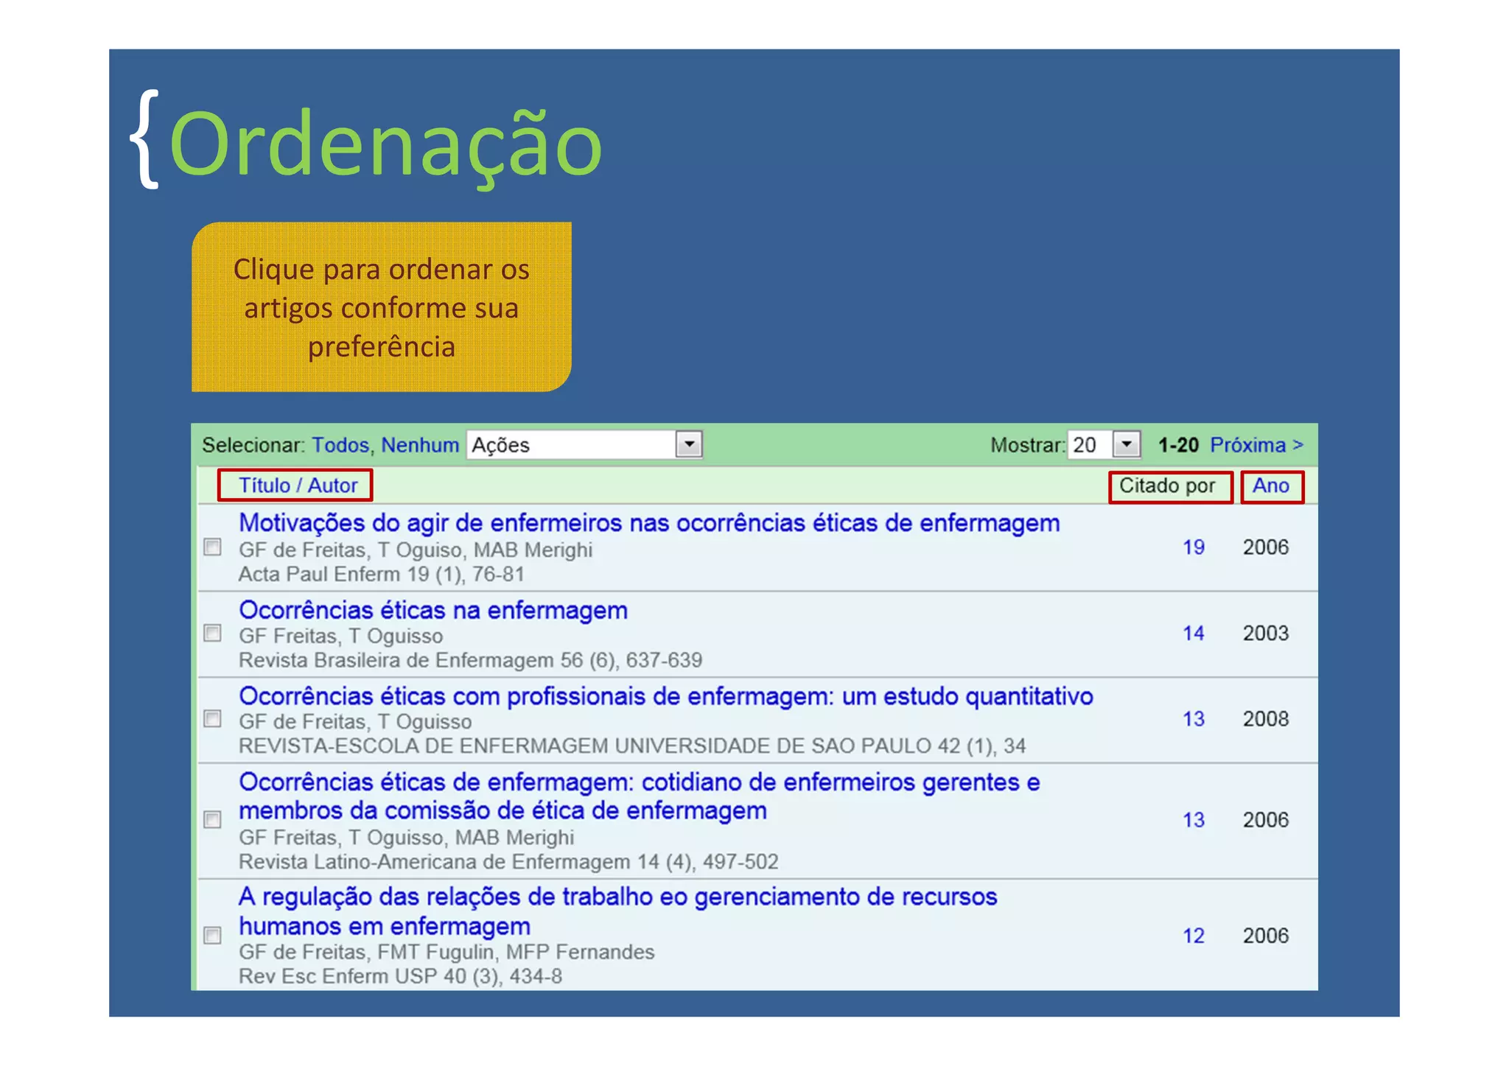
Task: Open the Ações dropdown menu
Action: pos(584,445)
